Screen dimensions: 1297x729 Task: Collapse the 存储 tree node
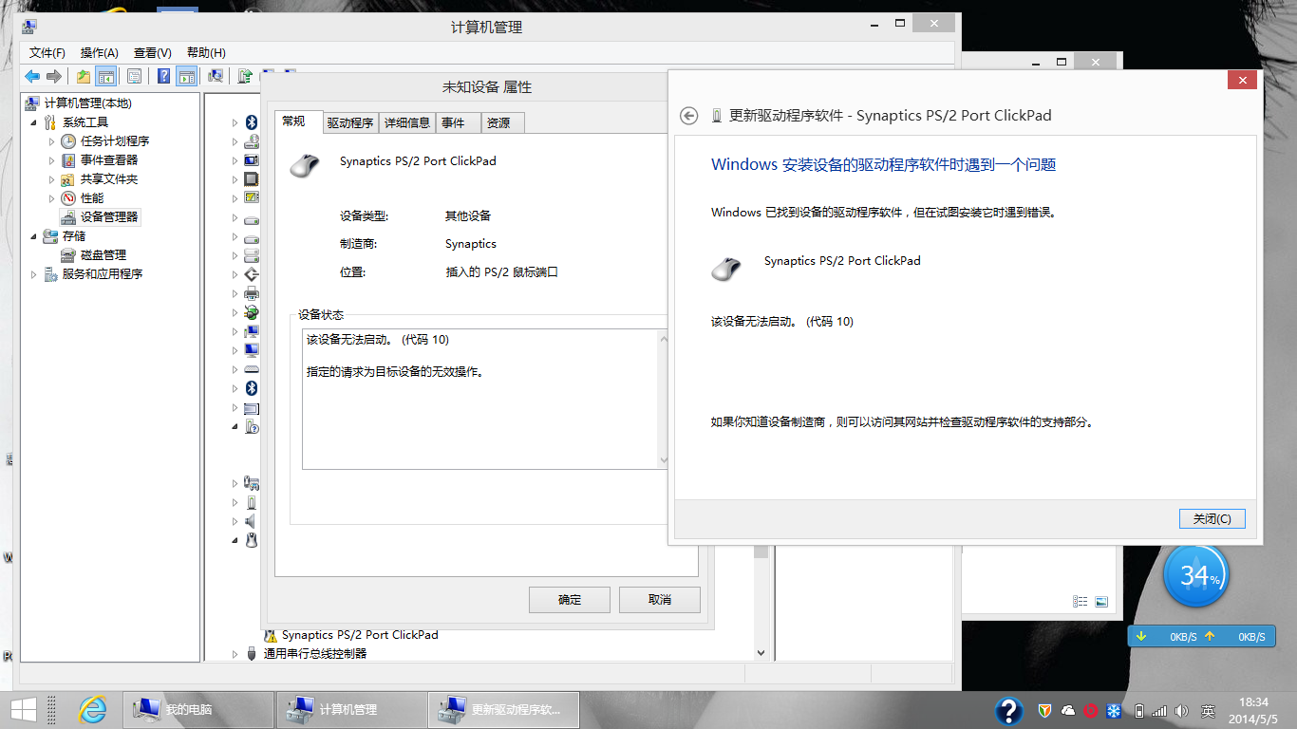coord(34,236)
